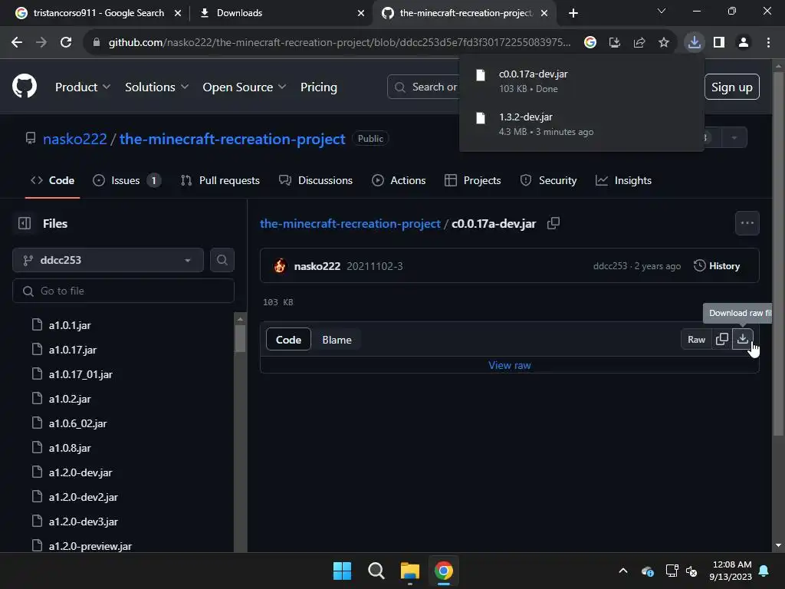Click the Go to file input
Screen dimensions: 785x589
coord(123,291)
